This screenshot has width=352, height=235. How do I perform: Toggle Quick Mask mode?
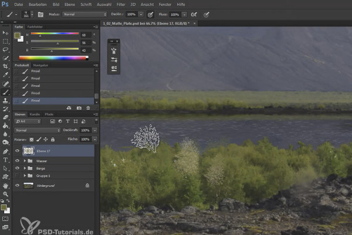click(x=5, y=219)
